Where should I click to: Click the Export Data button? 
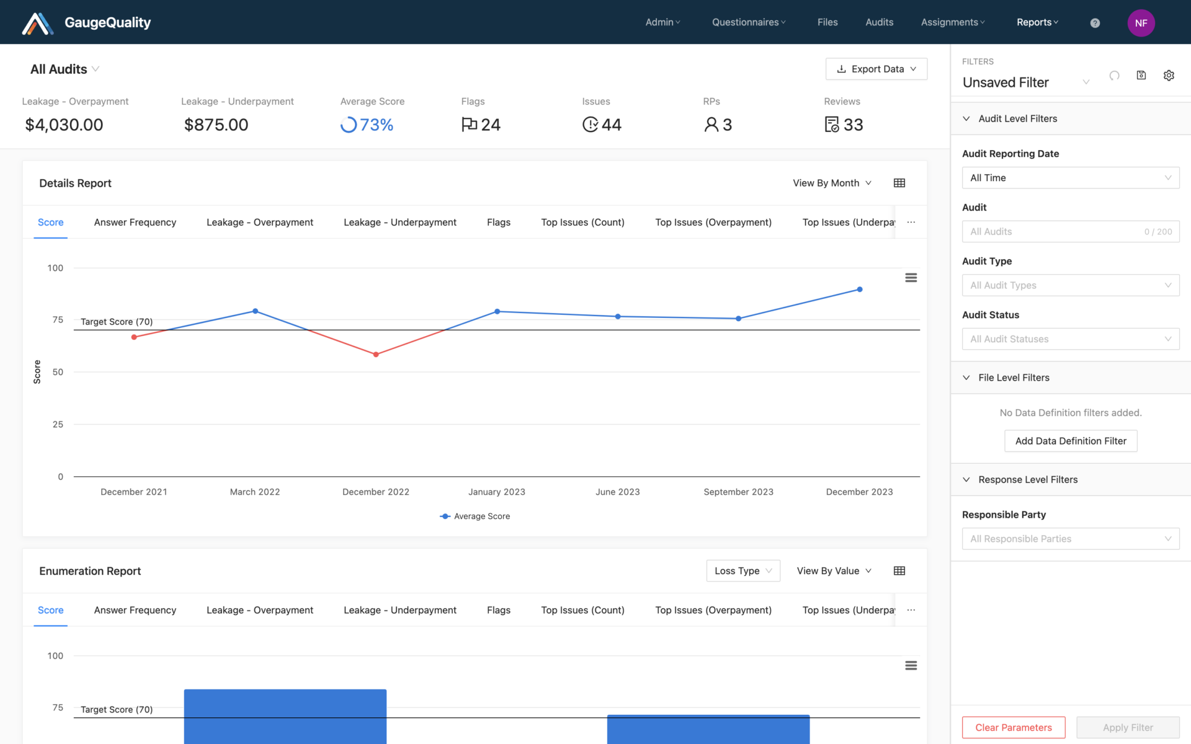pyautogui.click(x=876, y=69)
